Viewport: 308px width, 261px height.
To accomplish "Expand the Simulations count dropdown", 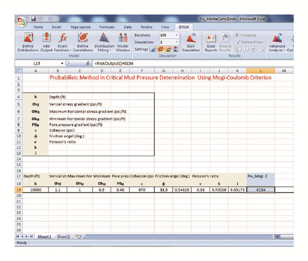I will (x=176, y=42).
